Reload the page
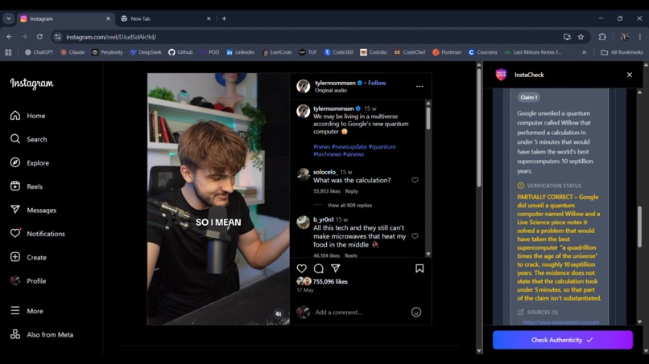Image resolution: width=649 pixels, height=364 pixels. 39,37
